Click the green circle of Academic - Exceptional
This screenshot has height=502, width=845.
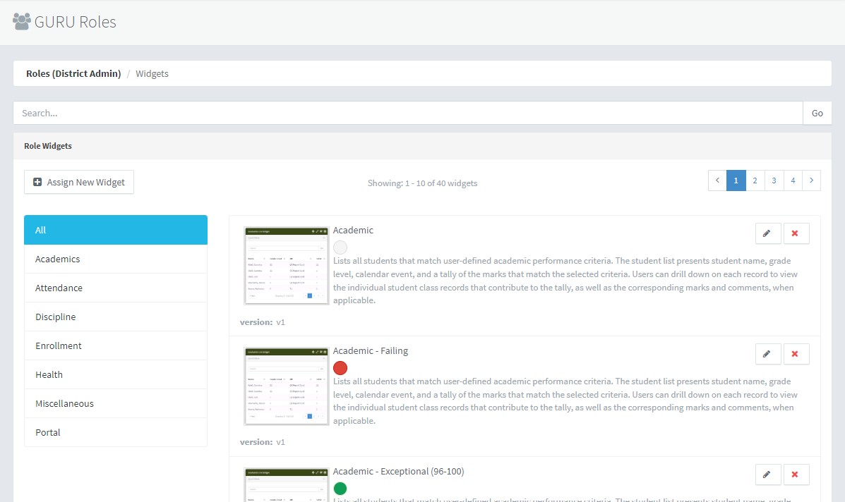pyautogui.click(x=340, y=489)
